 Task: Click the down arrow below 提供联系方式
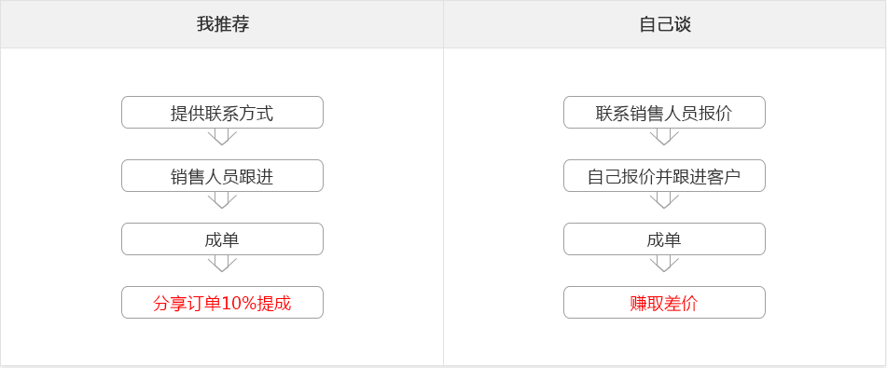pyautogui.click(x=222, y=137)
